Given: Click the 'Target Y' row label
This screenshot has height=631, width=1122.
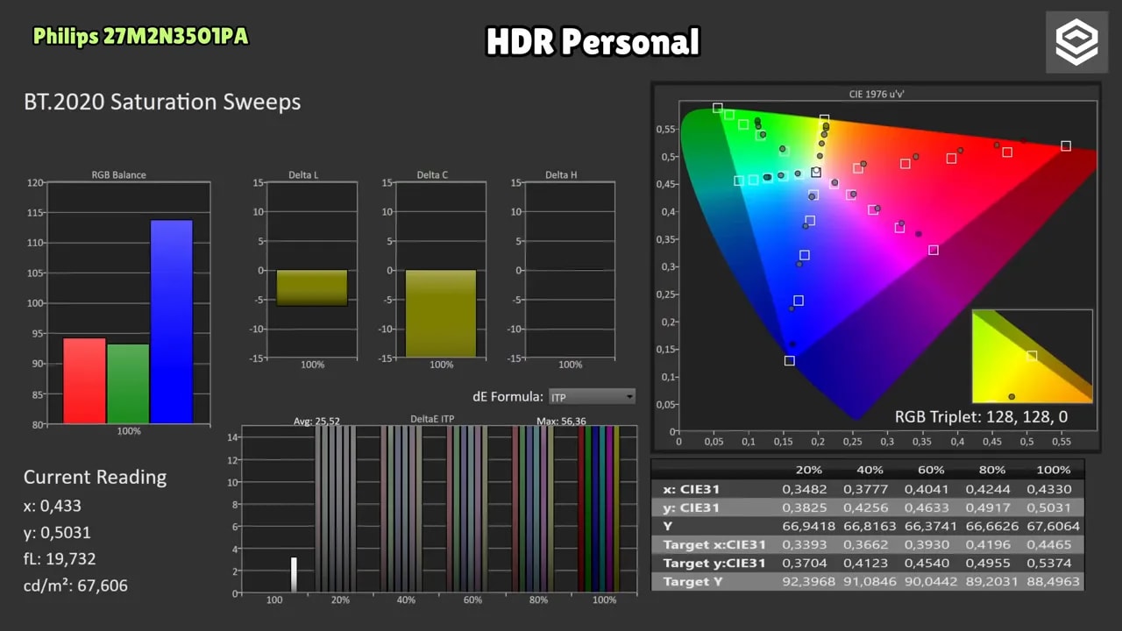Looking at the screenshot, I should point(692,581).
